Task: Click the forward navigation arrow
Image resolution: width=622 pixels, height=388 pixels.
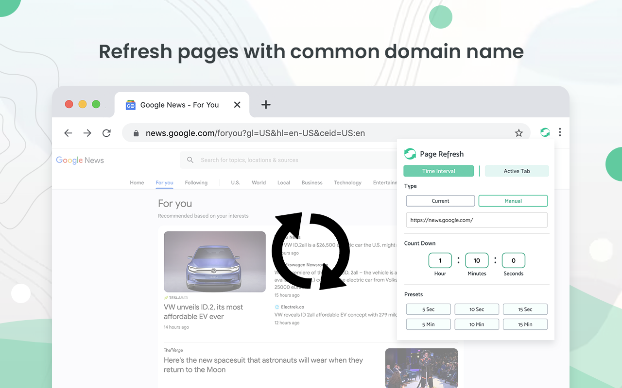Action: tap(87, 132)
